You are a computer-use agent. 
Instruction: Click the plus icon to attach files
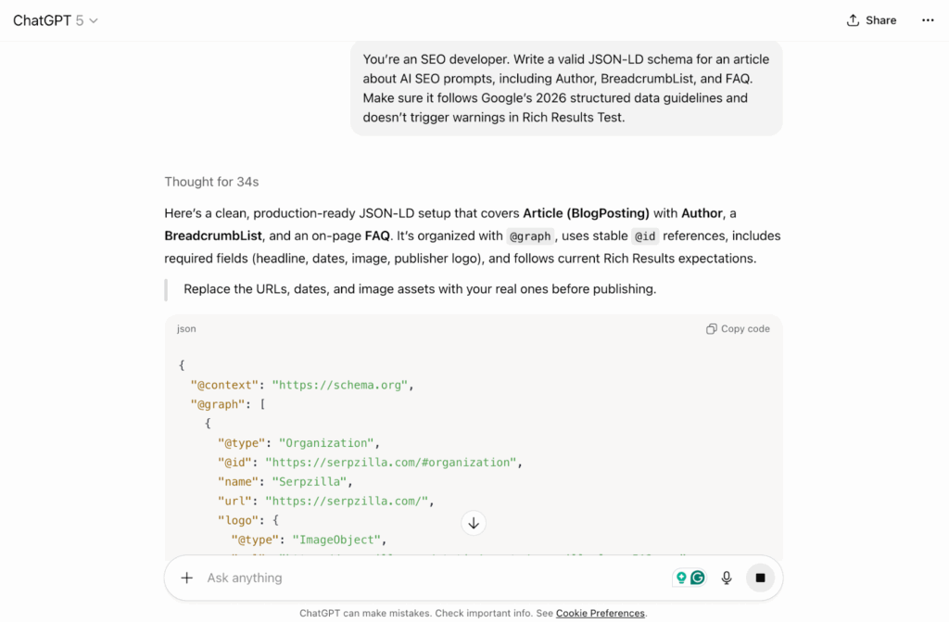pos(187,578)
